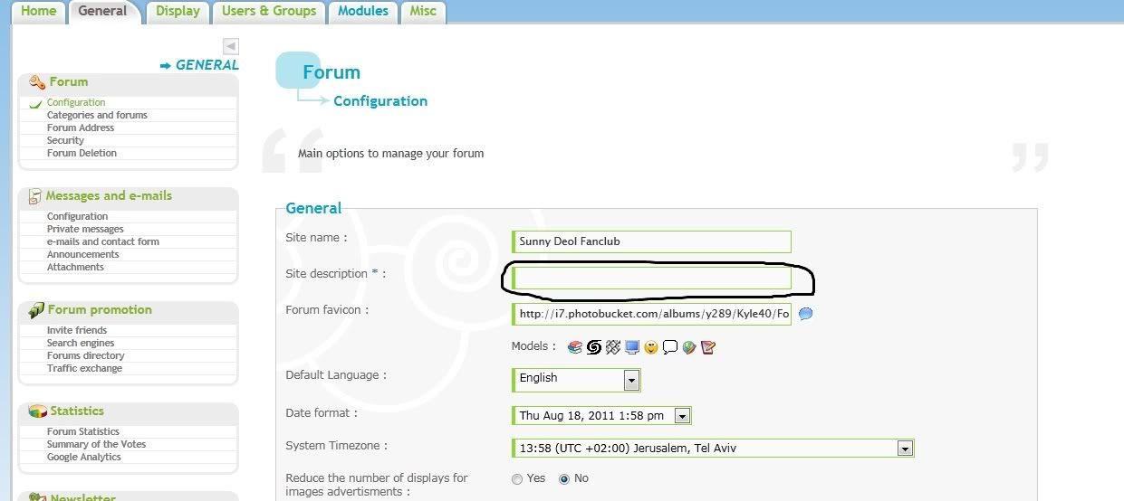1124x501 pixels.
Task: Select the blue monitor favicon model
Action: click(632, 346)
